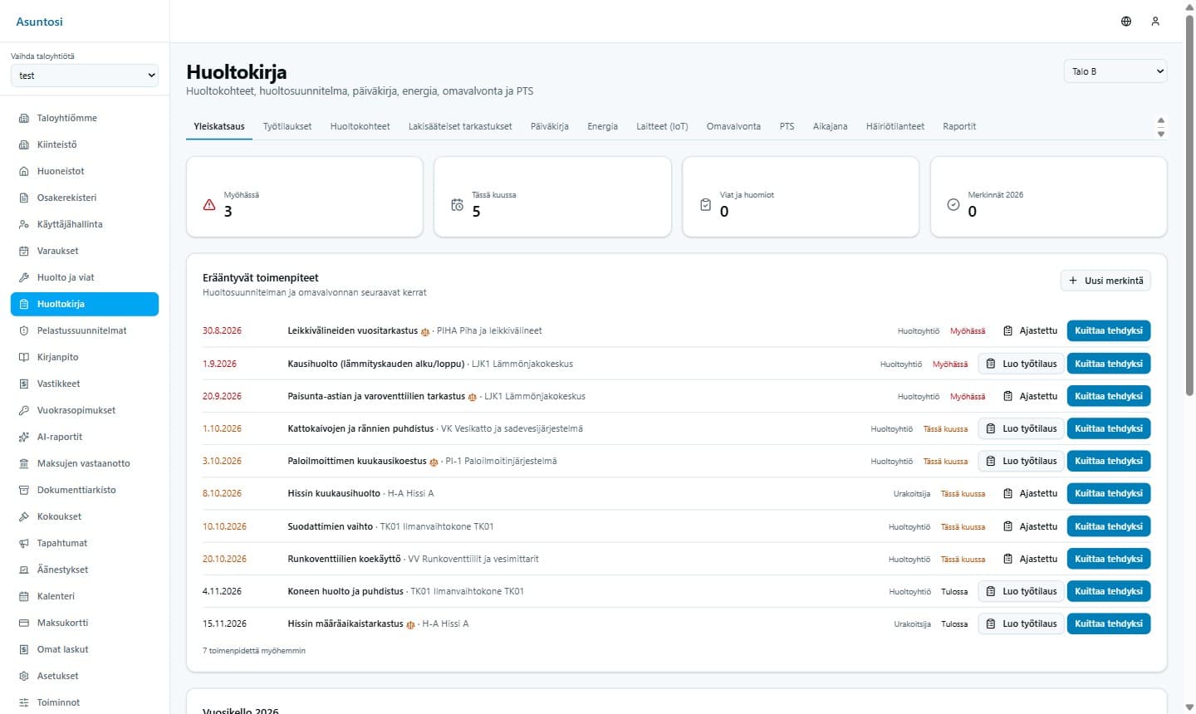This screenshot has width=1196, height=714.
Task: Open Kalenteri in the sidebar
Action: pyautogui.click(x=85, y=596)
